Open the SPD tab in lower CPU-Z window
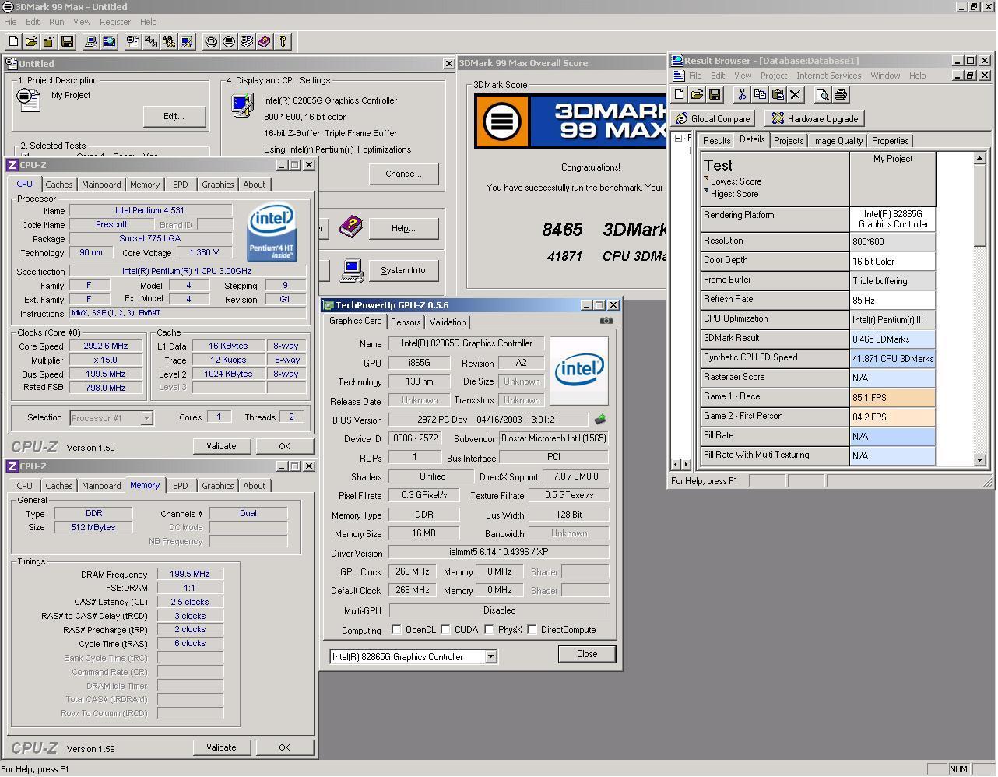998x777 pixels. pos(180,486)
